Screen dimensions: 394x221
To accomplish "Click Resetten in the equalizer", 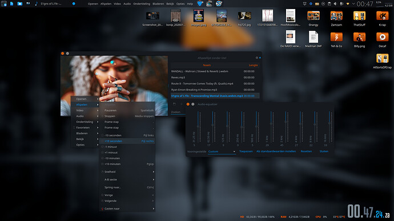I will 306,152.
